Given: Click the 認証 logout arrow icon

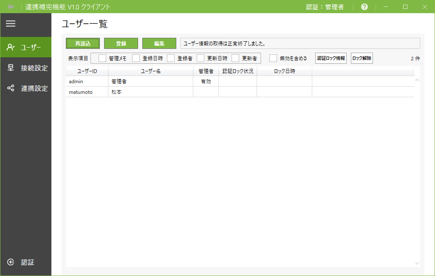Looking at the screenshot, I should click(x=11, y=262).
